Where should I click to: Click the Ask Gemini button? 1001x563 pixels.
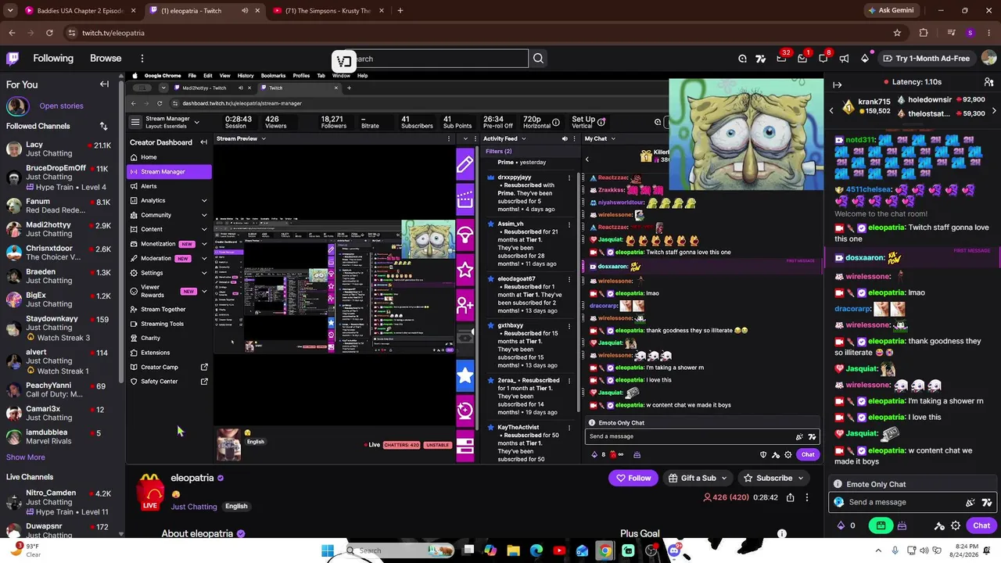click(891, 11)
